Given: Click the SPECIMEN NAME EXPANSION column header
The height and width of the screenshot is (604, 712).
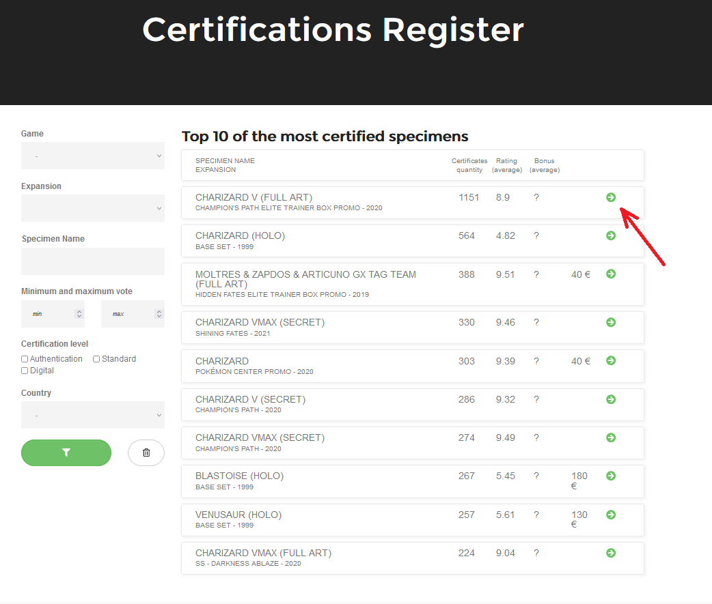Looking at the screenshot, I should tap(225, 165).
